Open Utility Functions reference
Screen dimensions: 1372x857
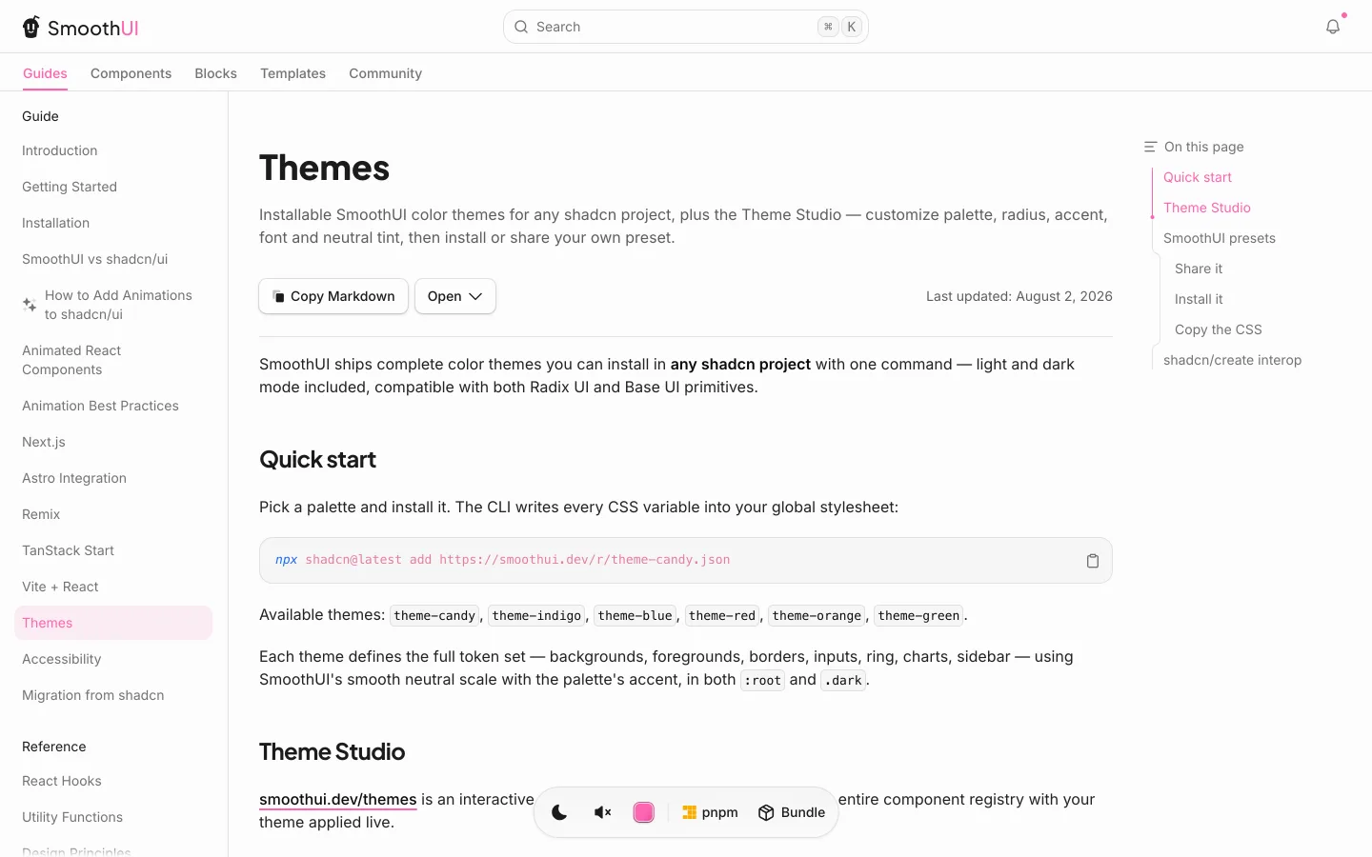pos(113,817)
